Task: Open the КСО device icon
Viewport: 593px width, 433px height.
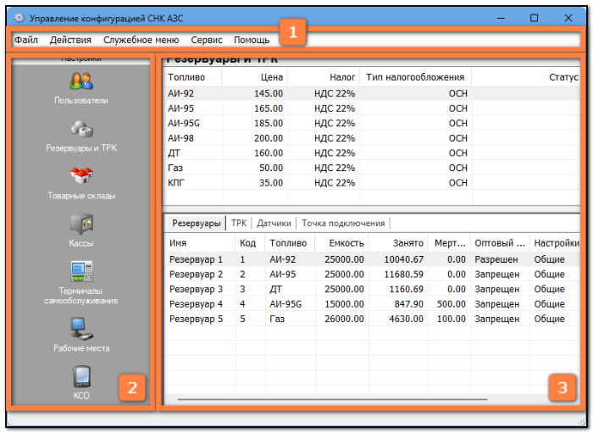Action: pos(81,376)
